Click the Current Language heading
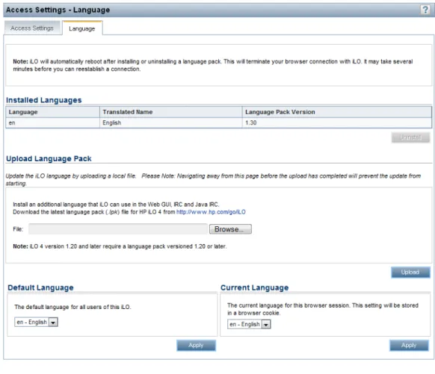Screen dimensions: 435x374 [x=255, y=287]
